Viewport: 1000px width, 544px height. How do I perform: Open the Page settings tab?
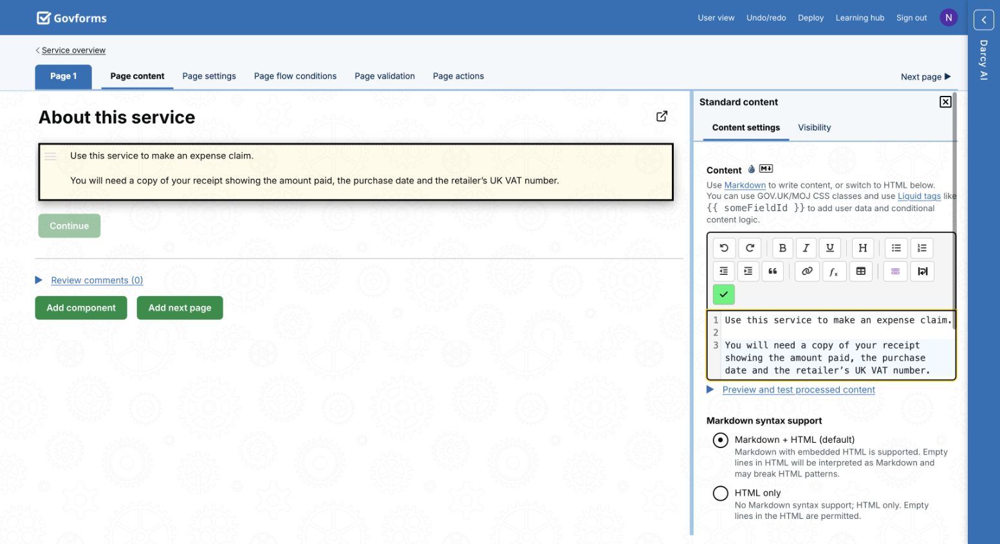(209, 76)
